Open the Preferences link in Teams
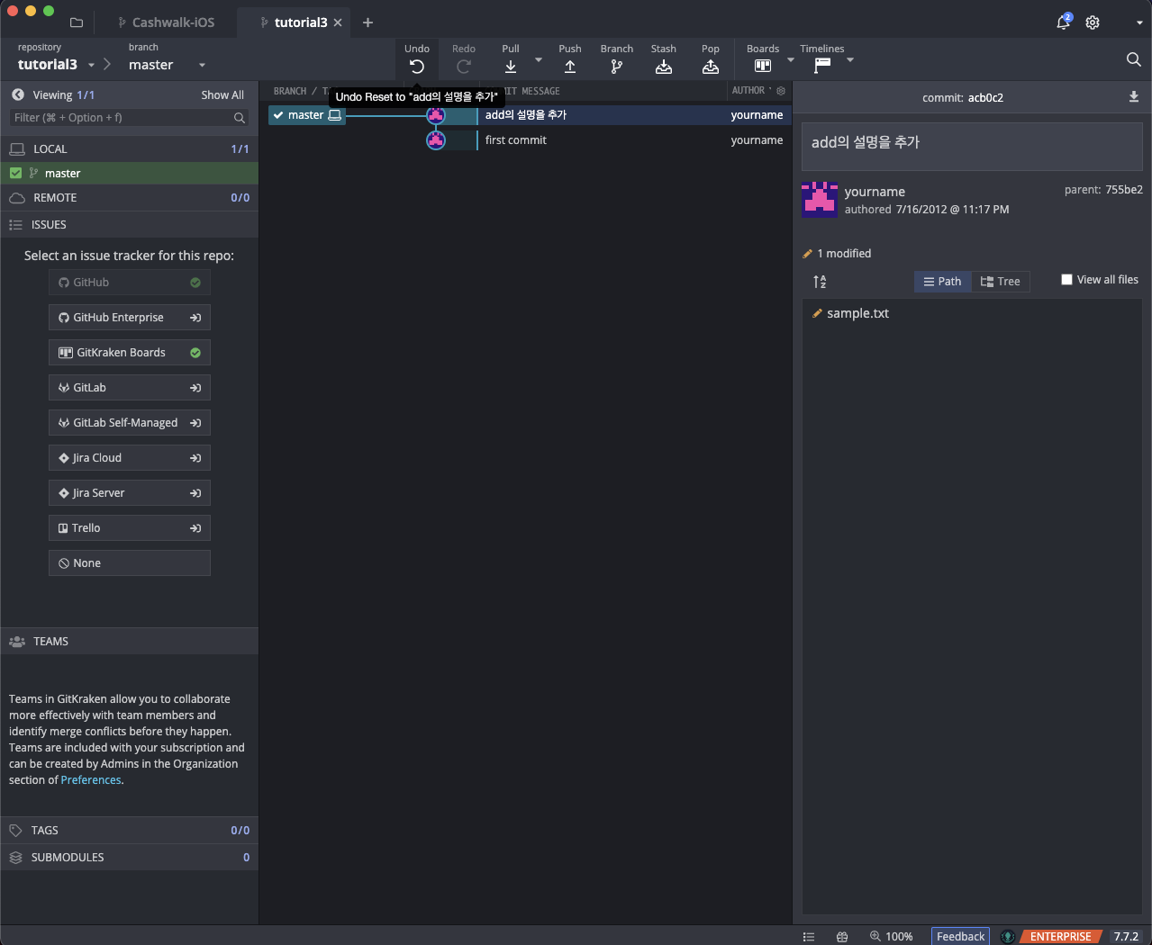This screenshot has height=945, width=1152. (x=91, y=780)
